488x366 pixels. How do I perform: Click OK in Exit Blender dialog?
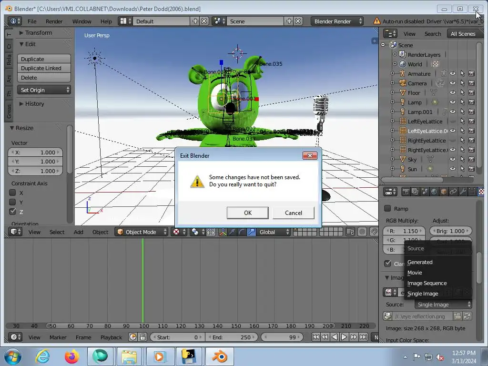click(247, 213)
